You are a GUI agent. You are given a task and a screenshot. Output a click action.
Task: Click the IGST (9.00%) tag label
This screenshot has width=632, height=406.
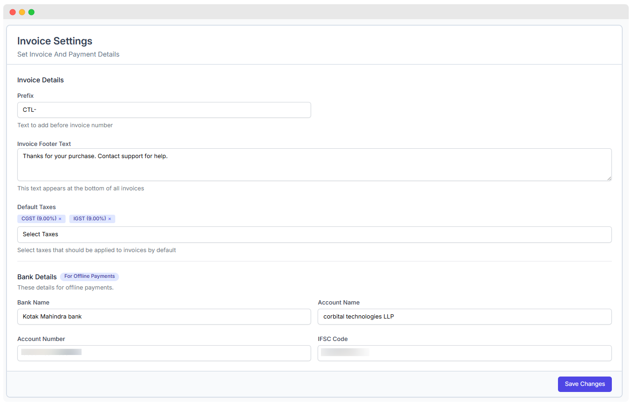[x=89, y=219]
